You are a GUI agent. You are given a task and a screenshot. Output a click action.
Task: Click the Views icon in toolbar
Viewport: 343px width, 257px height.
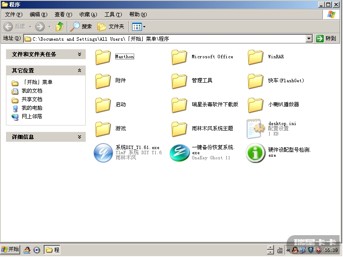[x=137, y=27]
